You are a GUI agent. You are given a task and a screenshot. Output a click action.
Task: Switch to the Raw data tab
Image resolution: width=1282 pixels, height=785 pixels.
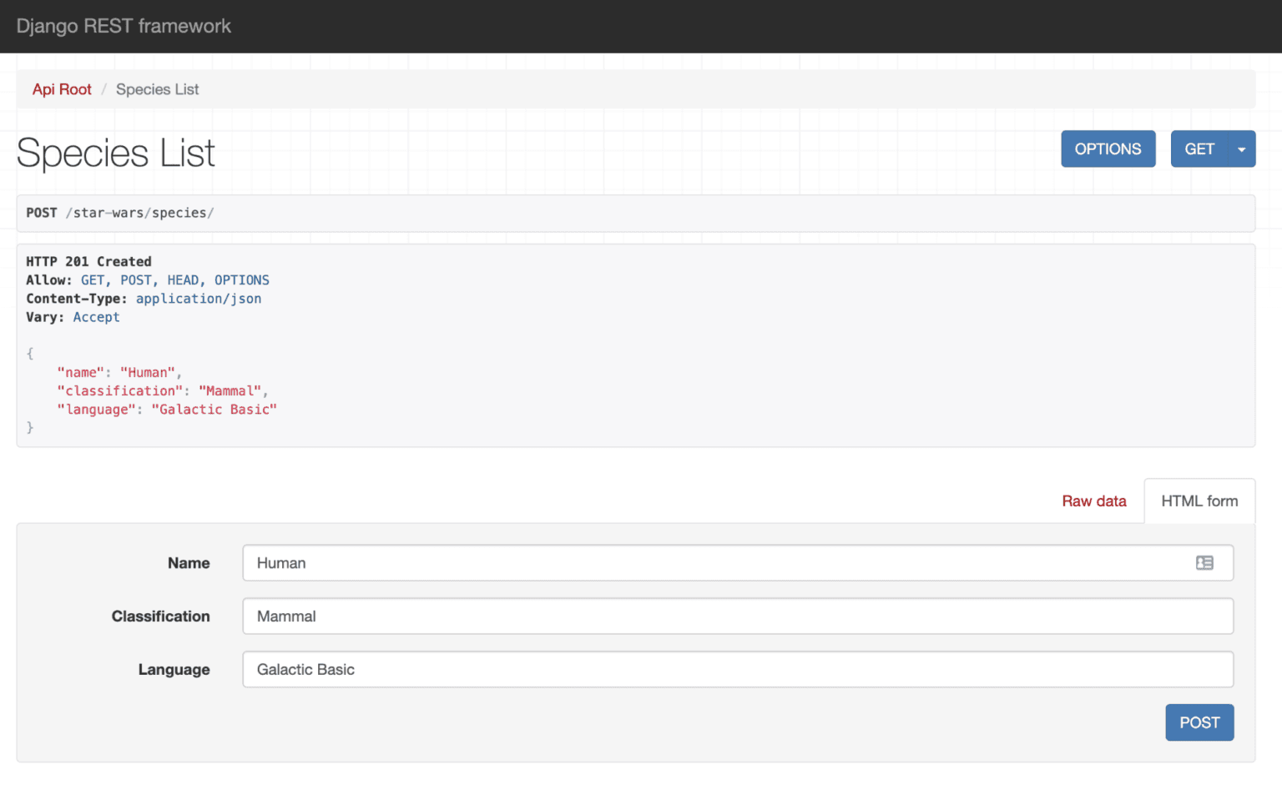(1093, 501)
